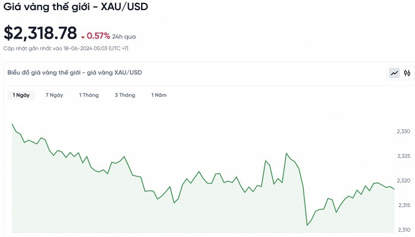The height and width of the screenshot is (237, 415).
Task: Select the 1 Ngày time range tab
Action: (x=21, y=95)
